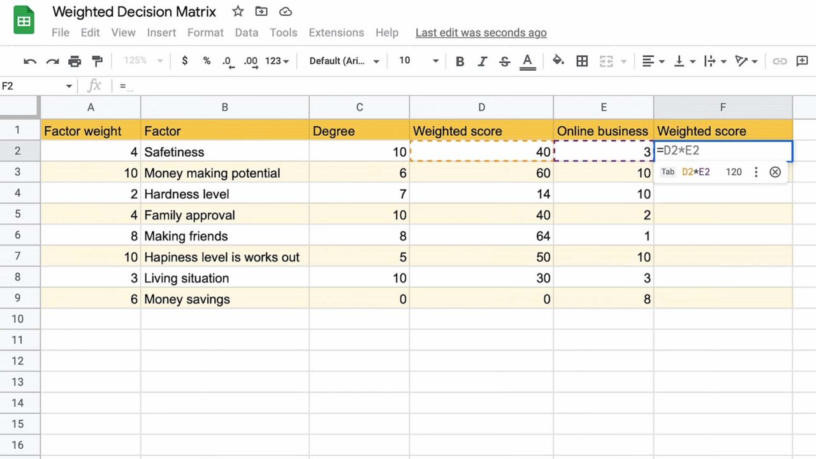Insert a link

pos(780,61)
